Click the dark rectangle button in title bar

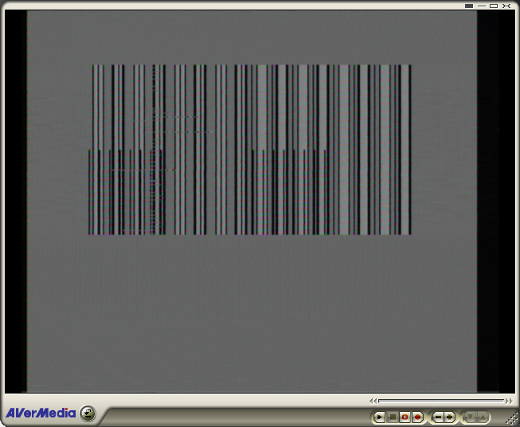469,6
